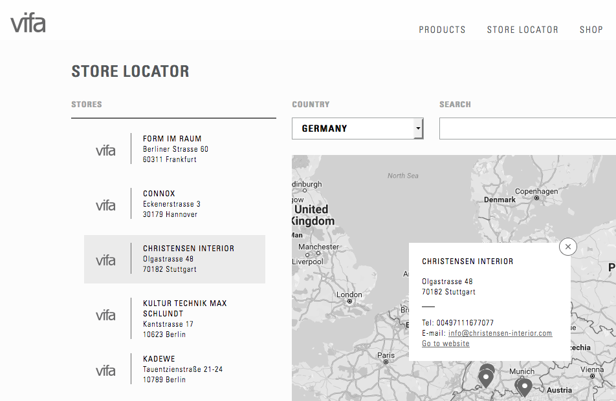This screenshot has height=401, width=616.
Task: Go to Store Locator in the navigation
Action: [x=523, y=30]
